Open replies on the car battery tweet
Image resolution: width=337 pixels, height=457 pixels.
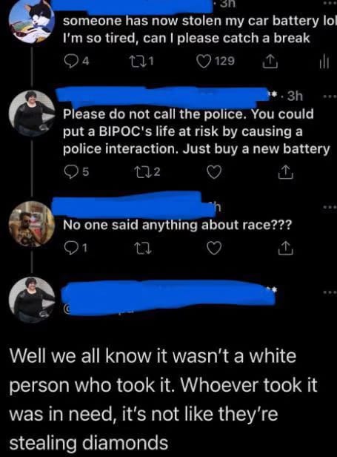coord(76,61)
